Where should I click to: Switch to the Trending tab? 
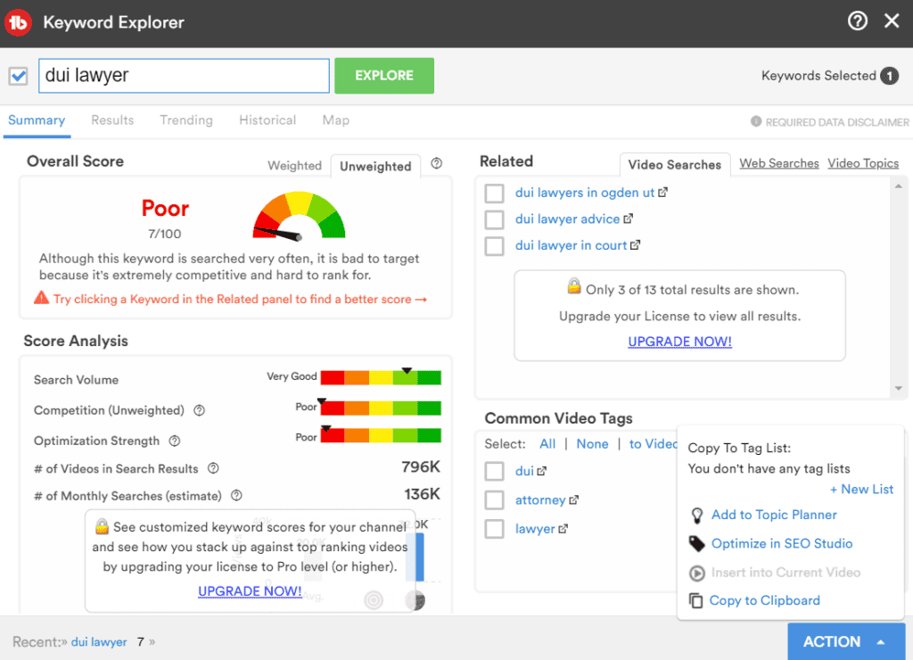(186, 120)
